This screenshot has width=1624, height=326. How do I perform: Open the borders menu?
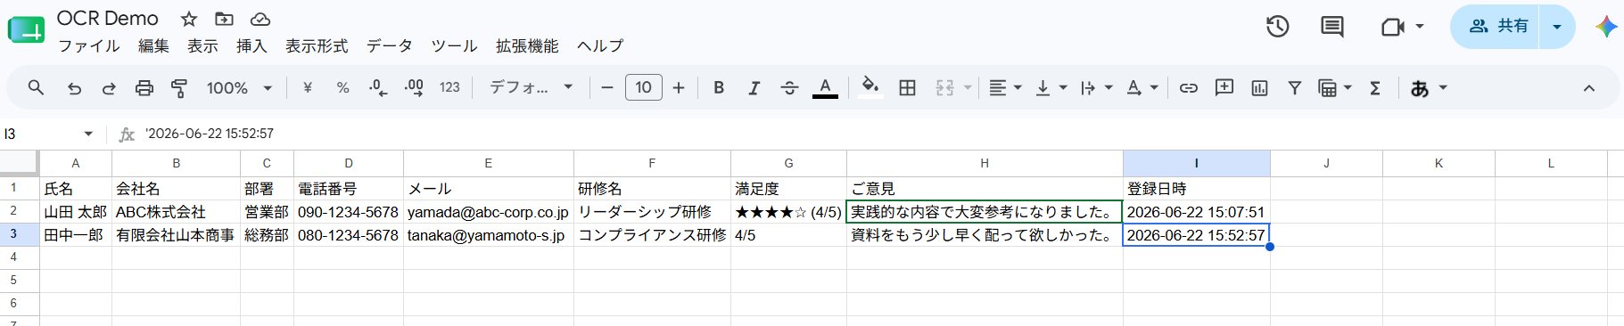pos(908,87)
